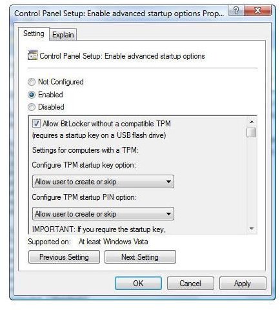Select the Not Configured radio button

click(32, 82)
